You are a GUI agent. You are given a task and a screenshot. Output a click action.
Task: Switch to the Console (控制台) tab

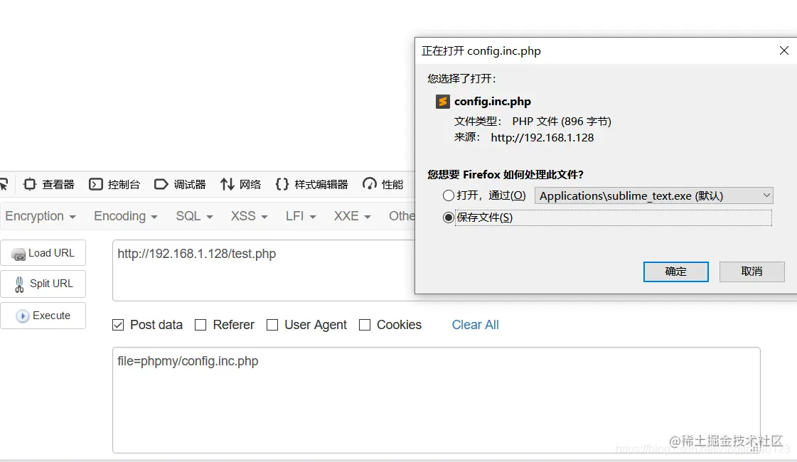114,185
